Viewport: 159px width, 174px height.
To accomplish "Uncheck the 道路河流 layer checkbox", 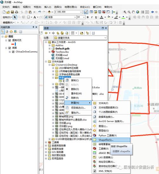I will click(x=10, y=40).
